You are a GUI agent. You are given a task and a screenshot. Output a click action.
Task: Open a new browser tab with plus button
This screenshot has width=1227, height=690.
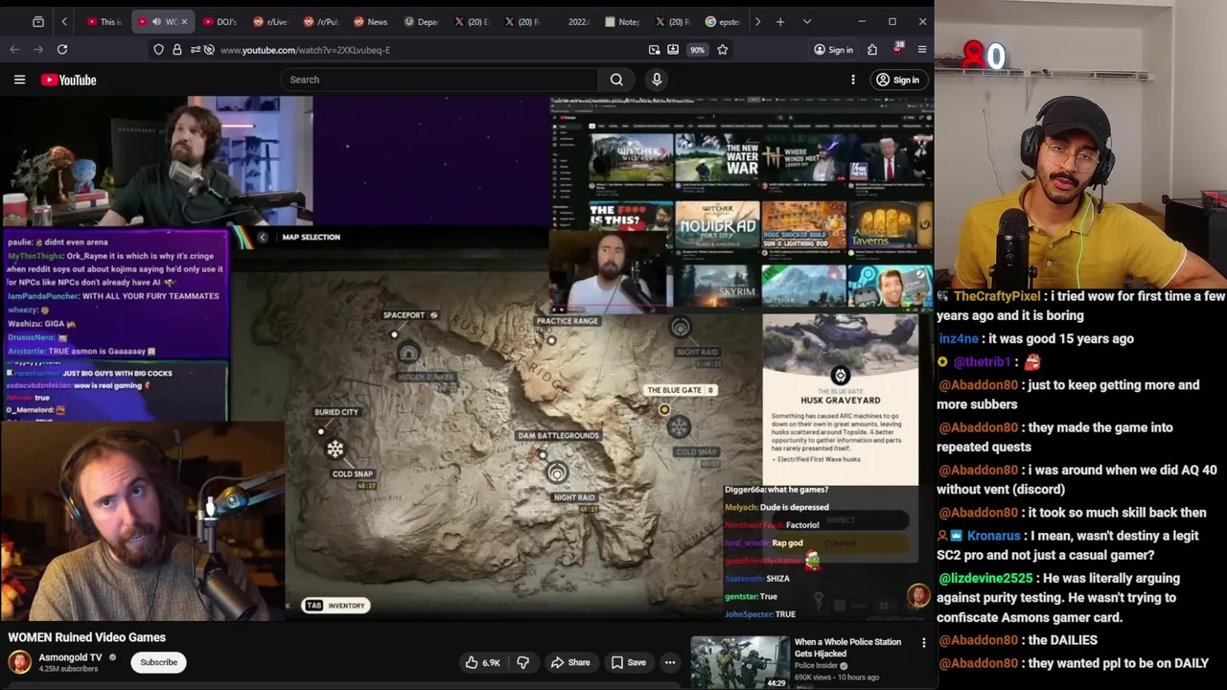click(x=780, y=21)
